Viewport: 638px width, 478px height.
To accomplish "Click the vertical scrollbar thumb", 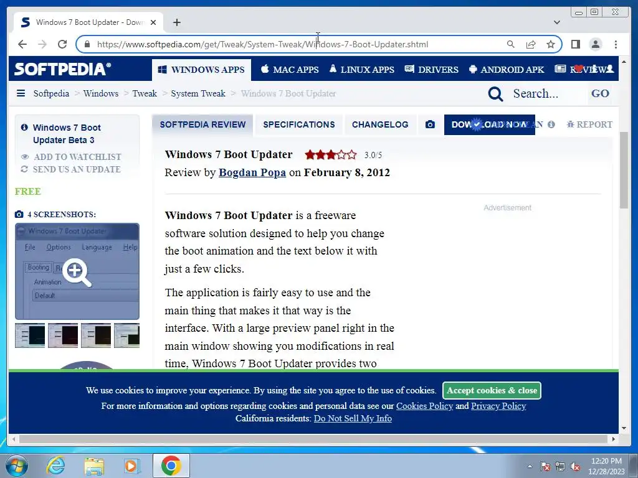I will pyautogui.click(x=624, y=170).
